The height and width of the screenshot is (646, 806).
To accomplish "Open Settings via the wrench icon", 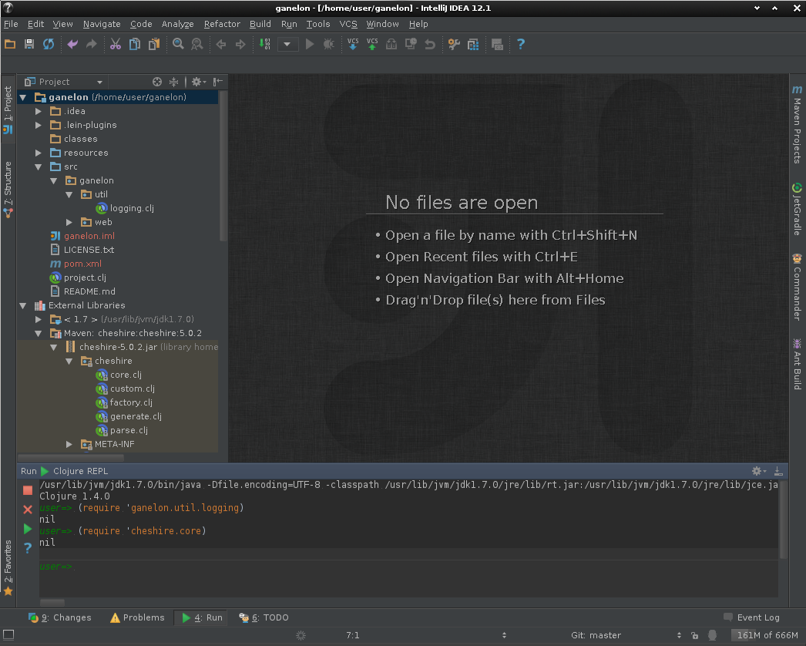I will click(454, 45).
